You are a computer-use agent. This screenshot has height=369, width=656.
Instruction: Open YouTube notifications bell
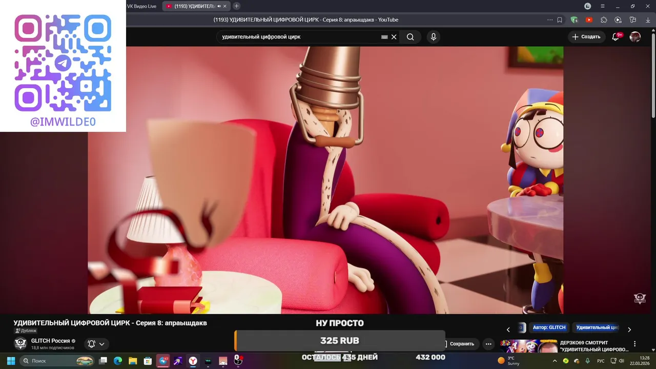click(616, 37)
